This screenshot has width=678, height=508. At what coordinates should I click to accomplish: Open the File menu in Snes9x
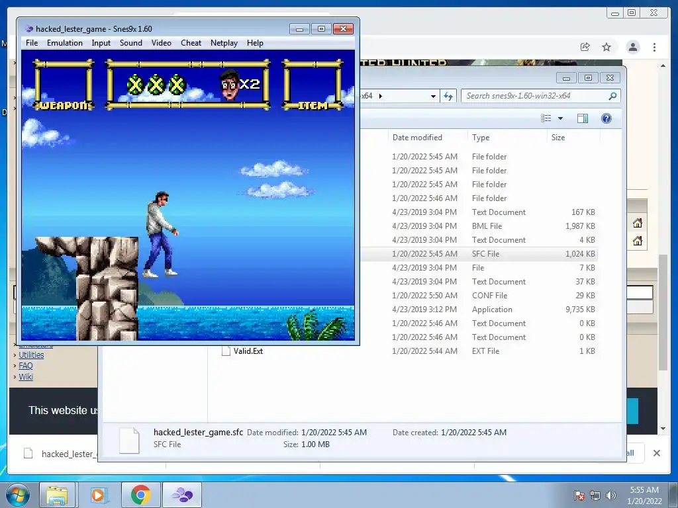click(32, 43)
